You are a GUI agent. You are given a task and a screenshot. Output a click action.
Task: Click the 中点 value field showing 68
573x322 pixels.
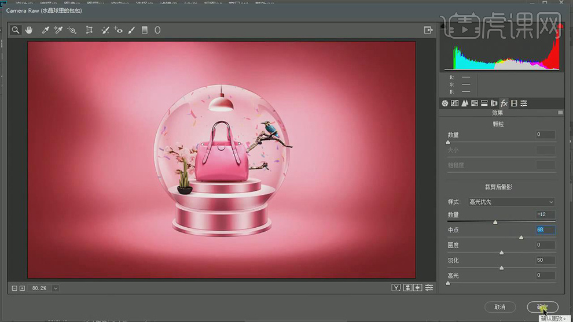pyautogui.click(x=545, y=230)
